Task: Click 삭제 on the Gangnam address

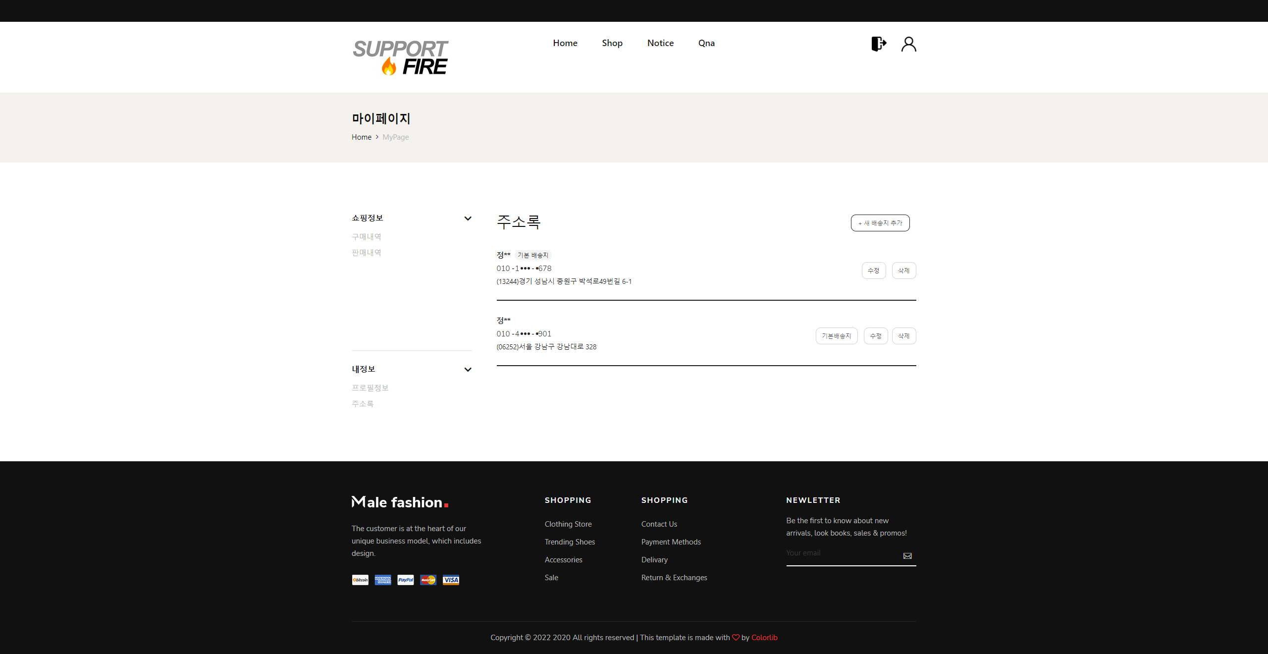Action: pos(903,335)
